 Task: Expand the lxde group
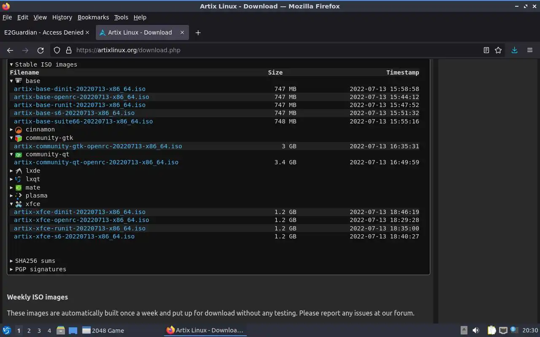point(11,171)
